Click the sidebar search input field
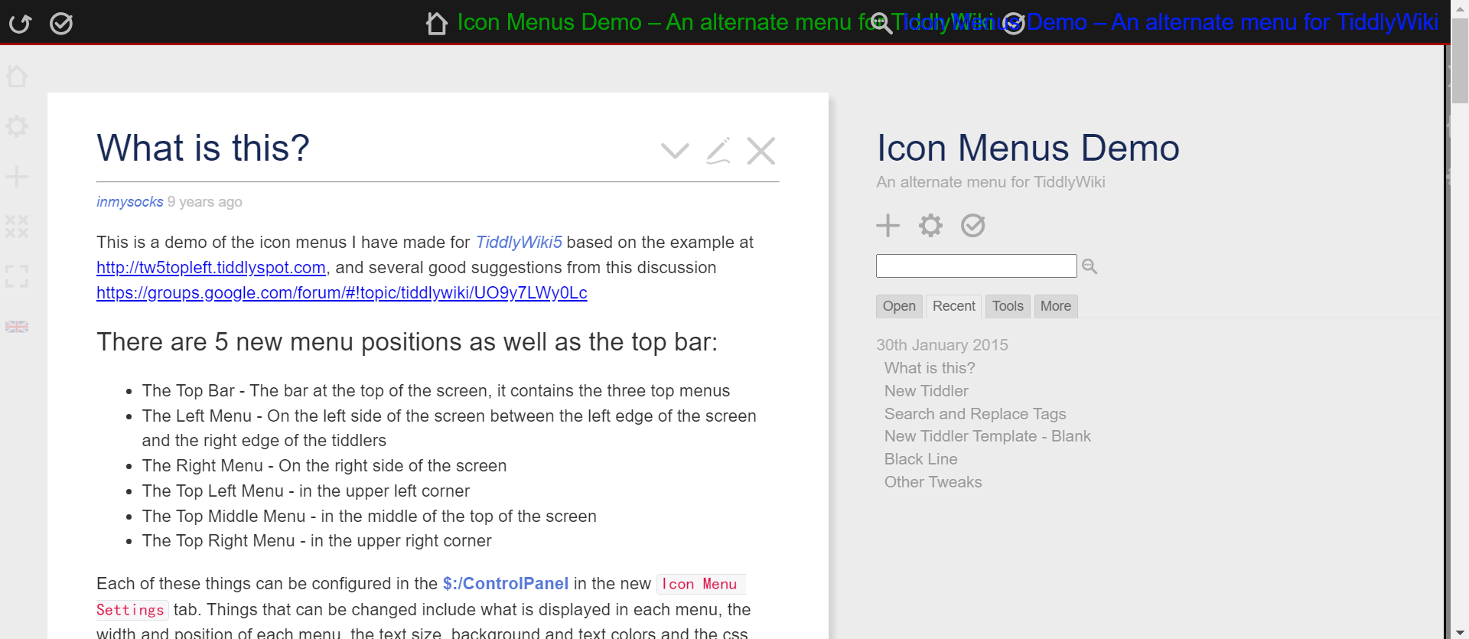The height and width of the screenshot is (639, 1469). click(x=976, y=266)
